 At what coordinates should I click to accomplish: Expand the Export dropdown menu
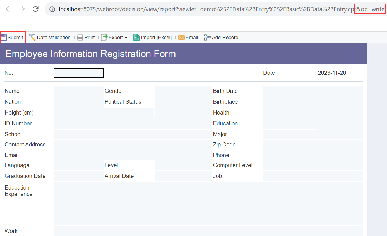pyautogui.click(x=126, y=38)
